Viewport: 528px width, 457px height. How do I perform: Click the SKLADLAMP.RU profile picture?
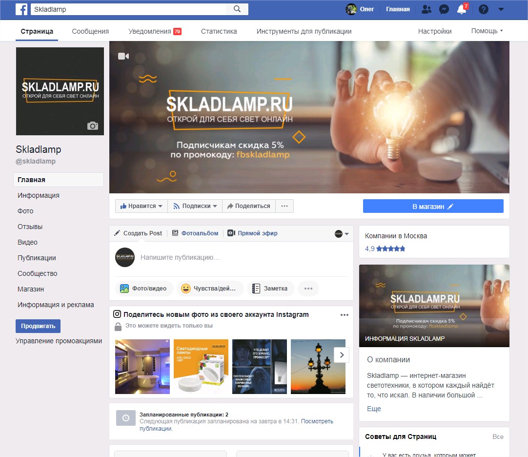click(60, 91)
